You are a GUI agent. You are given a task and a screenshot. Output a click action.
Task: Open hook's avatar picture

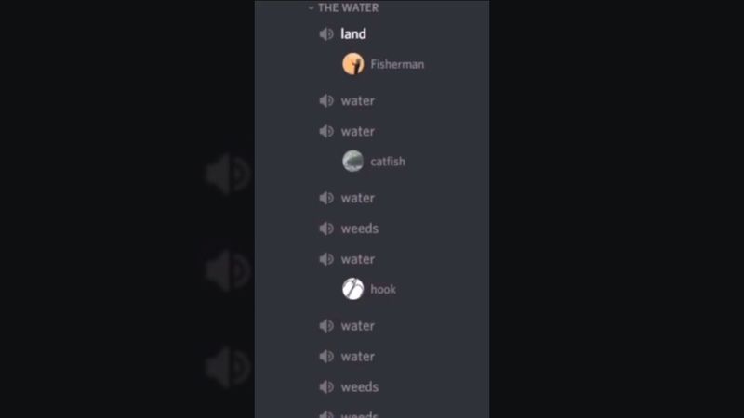point(353,289)
